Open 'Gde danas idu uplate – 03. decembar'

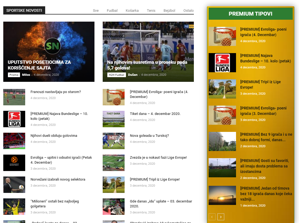pyautogui.click(x=161, y=204)
